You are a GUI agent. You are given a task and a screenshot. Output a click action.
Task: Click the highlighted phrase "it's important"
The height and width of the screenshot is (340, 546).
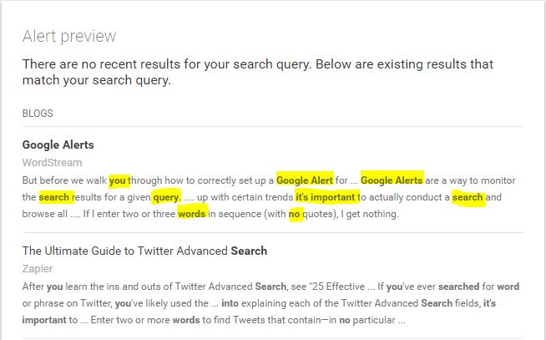[326, 197]
